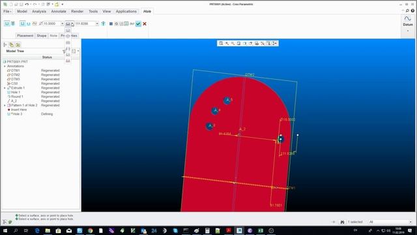417x235 pixels.
Task: Open the File menu
Action: coord(7,11)
